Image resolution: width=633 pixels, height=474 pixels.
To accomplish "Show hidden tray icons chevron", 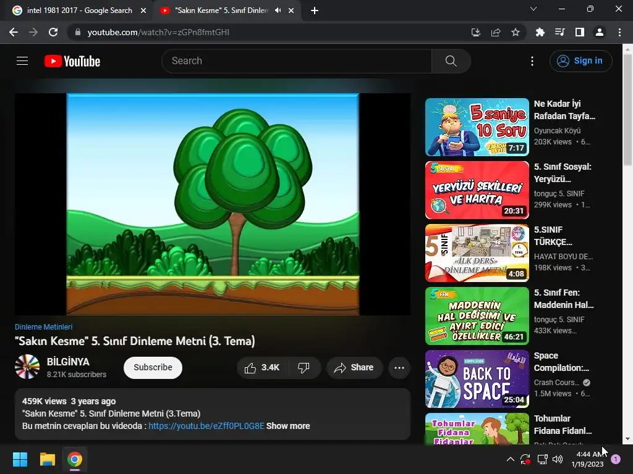I will 510,459.
